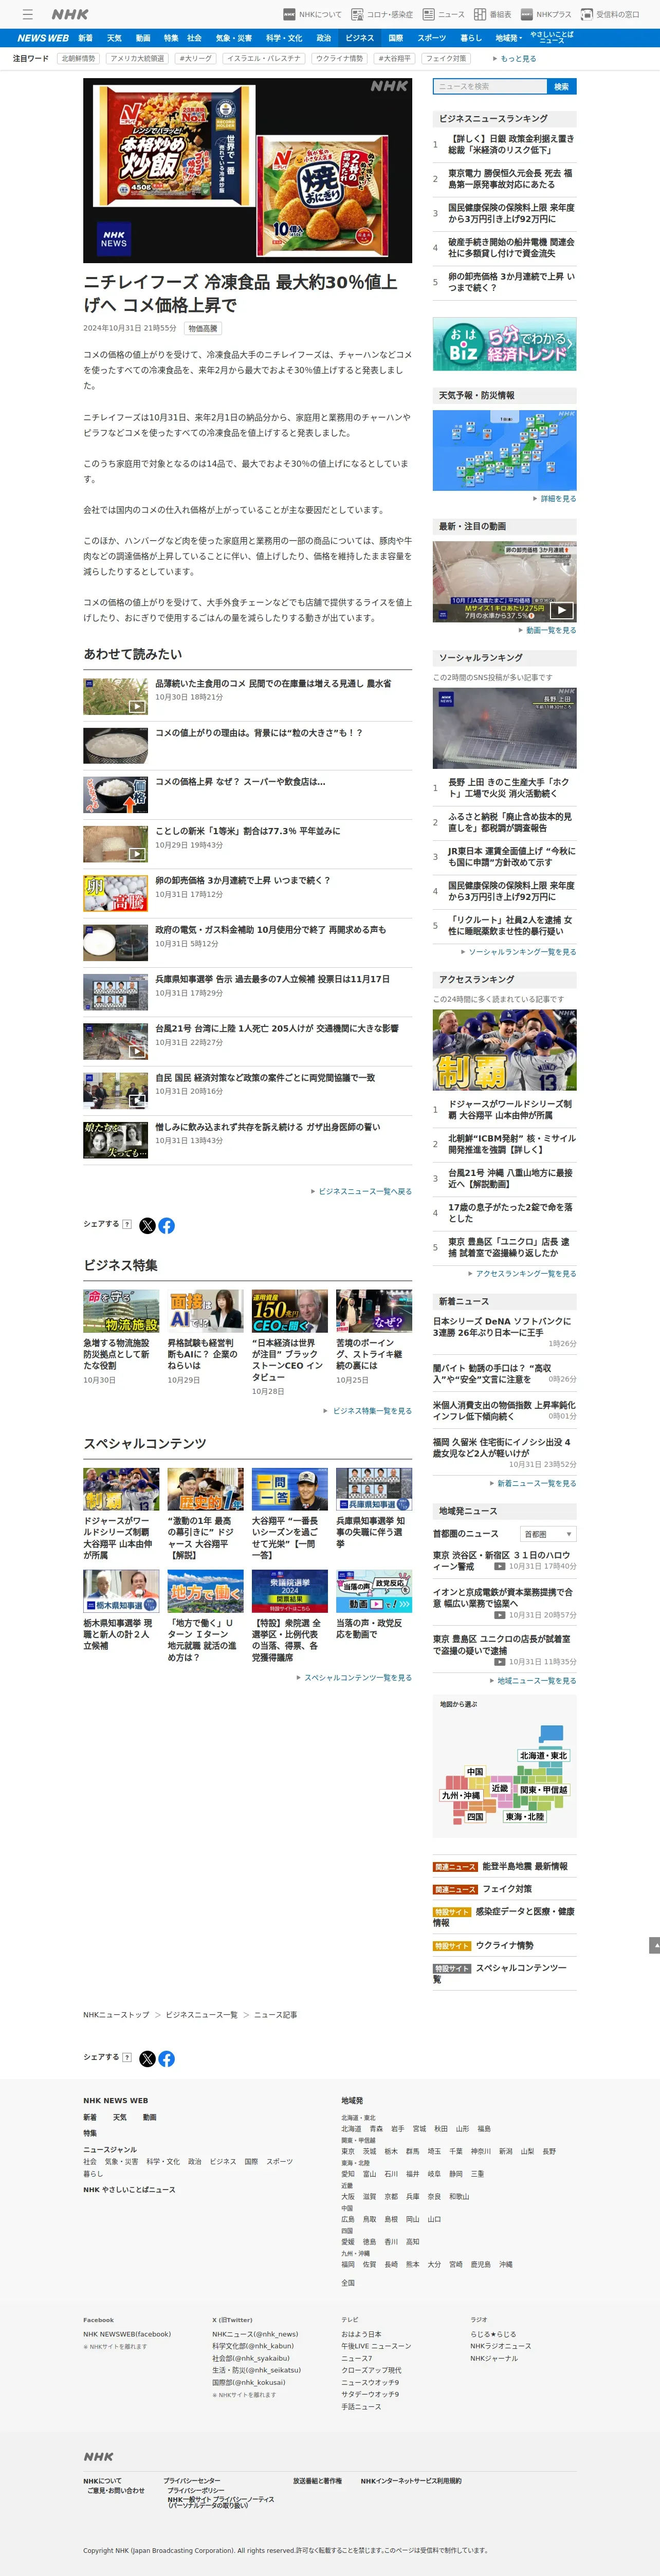Open ウクライナ情勢 special site link
660x2576 pixels.
click(x=505, y=1945)
